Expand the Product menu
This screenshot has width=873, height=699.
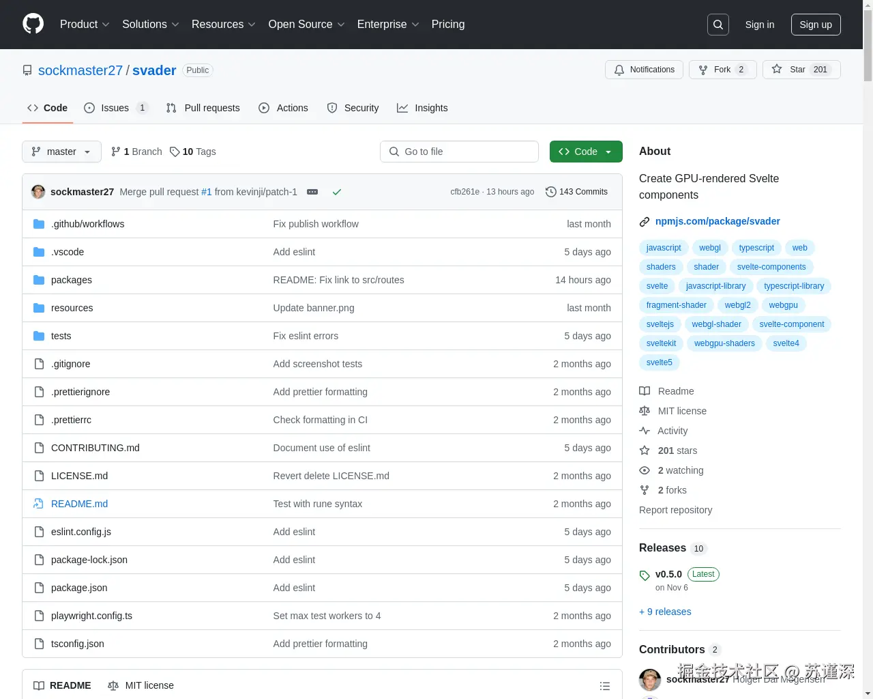tap(85, 25)
